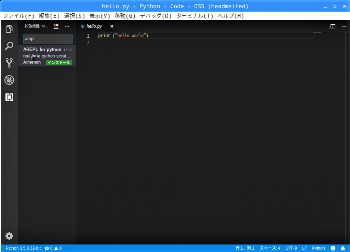Viewport: 350px width, 252px height.
Task: Open extensions panel more actions menu
Action: pyautogui.click(x=67, y=26)
